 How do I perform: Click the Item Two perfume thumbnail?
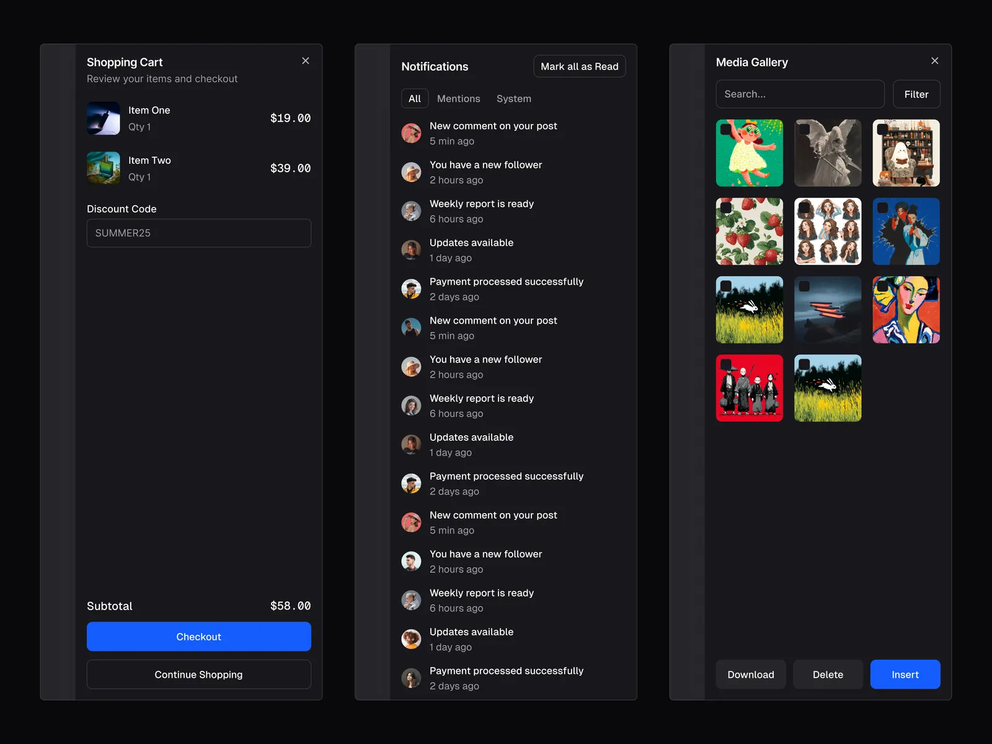(104, 169)
